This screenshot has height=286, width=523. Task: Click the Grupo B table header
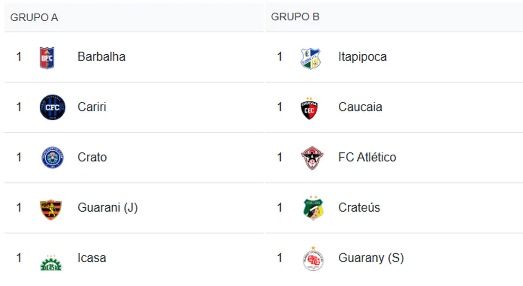295,17
